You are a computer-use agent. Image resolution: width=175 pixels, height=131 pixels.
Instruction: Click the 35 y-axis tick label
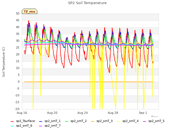[x=17, y=34]
